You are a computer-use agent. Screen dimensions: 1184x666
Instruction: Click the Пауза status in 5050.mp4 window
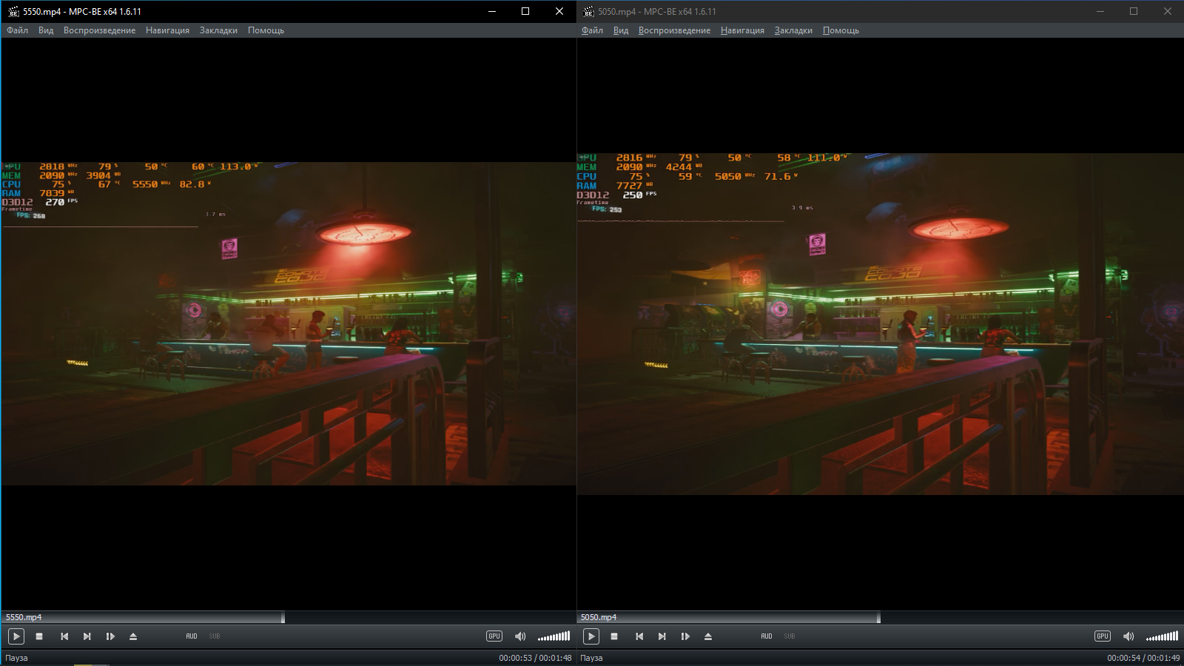pyautogui.click(x=591, y=658)
